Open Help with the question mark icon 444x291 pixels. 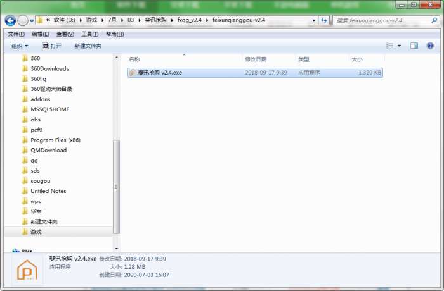click(x=430, y=46)
